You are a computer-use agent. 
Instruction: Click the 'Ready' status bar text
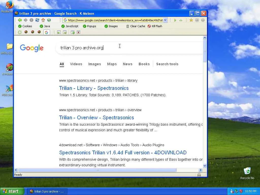tap(18, 175)
